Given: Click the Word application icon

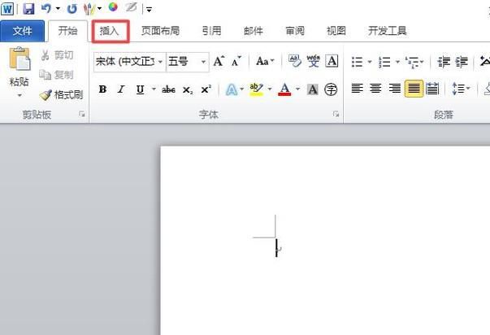Looking at the screenshot, I should (7, 8).
